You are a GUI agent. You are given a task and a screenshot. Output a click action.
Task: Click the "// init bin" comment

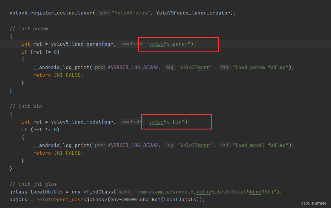[x=26, y=106]
